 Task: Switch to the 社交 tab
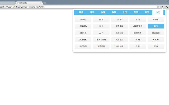(125, 12)
